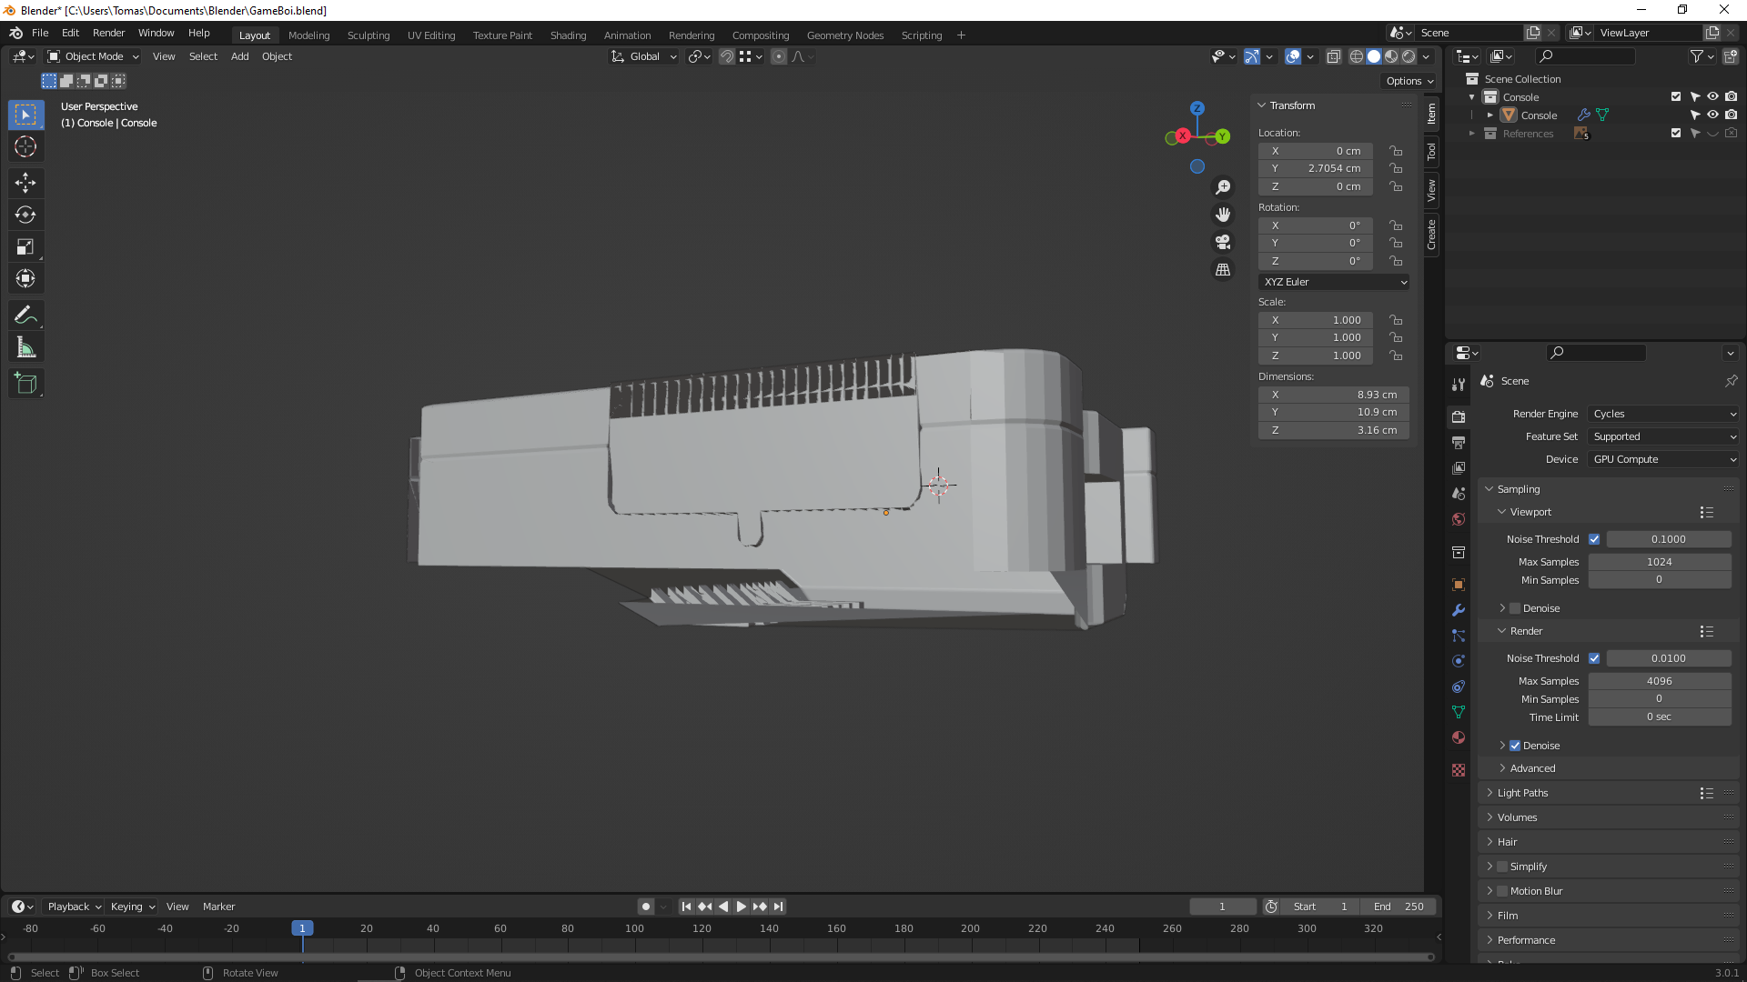Screen dimensions: 1747x982
Task: Toggle the camera view icon in the viewport
Action: point(1223,242)
